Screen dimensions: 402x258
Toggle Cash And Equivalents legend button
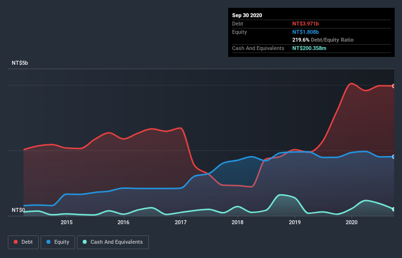113,242
